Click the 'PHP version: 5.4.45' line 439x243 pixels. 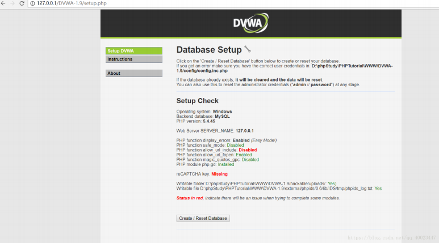click(196, 121)
